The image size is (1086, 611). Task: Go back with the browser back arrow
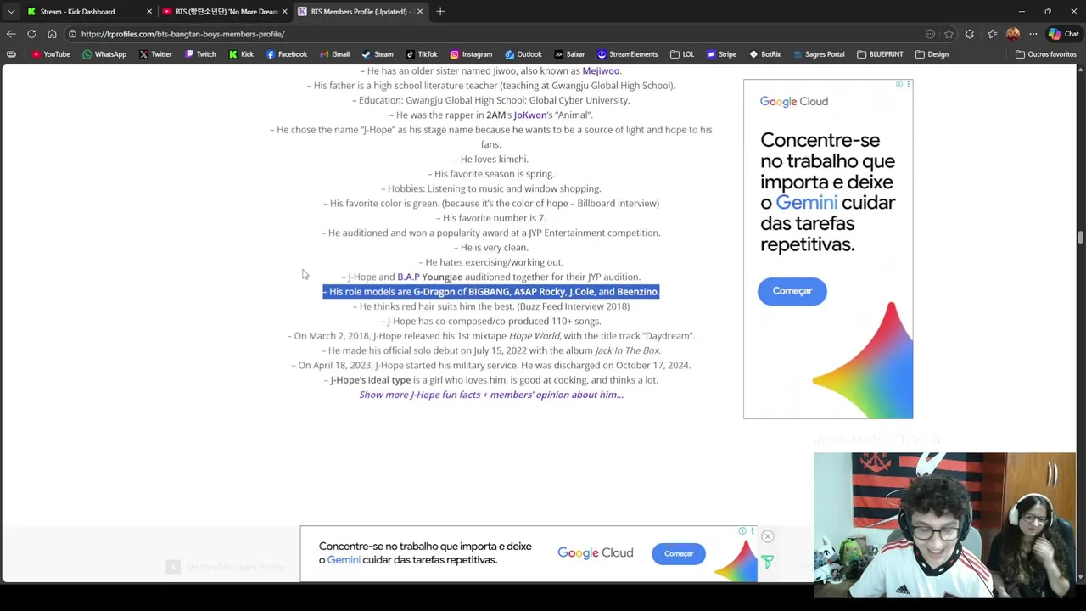(x=11, y=34)
